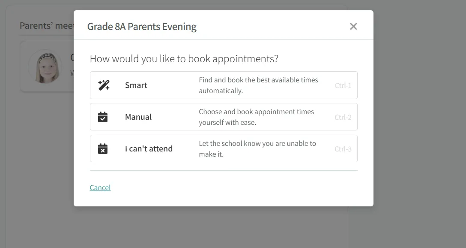Pick the I can't attend option
Viewport: 466px width, 248px height.
click(x=149, y=148)
